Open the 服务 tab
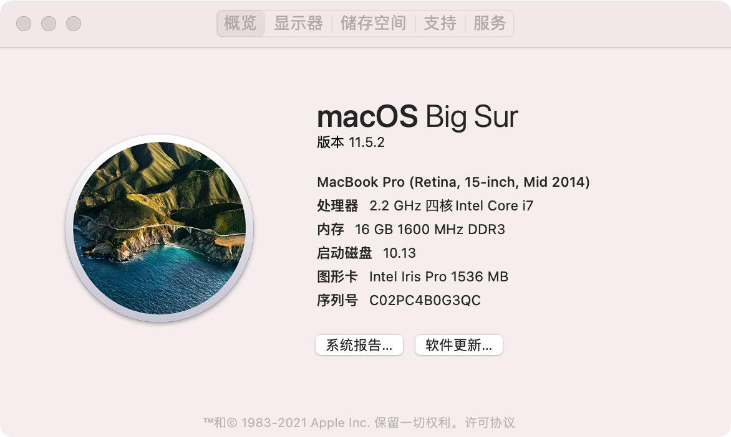Image resolution: width=731 pixels, height=437 pixels. 490,23
